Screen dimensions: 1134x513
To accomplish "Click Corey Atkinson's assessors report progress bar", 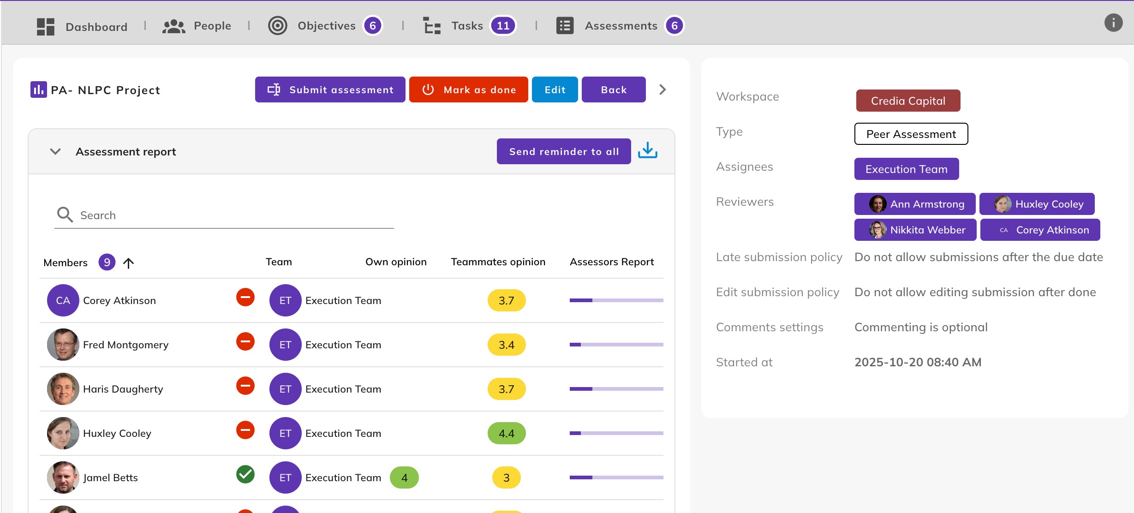I will pyautogui.click(x=616, y=300).
